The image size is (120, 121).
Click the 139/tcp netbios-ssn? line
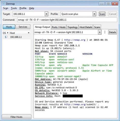pyautogui.click(x=54, y=59)
